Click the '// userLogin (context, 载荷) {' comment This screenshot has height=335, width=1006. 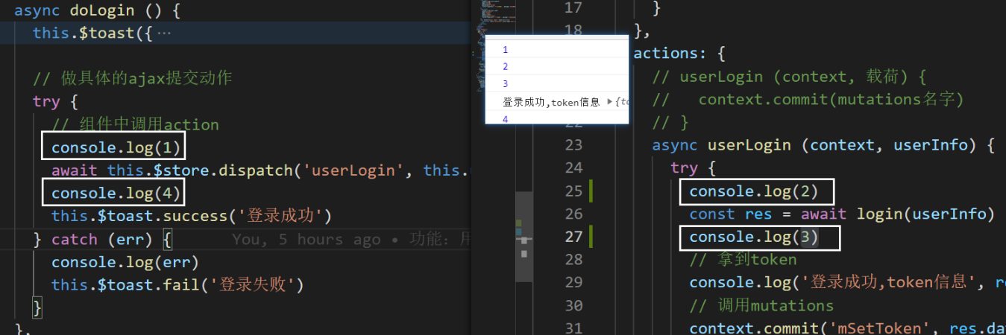tap(790, 77)
